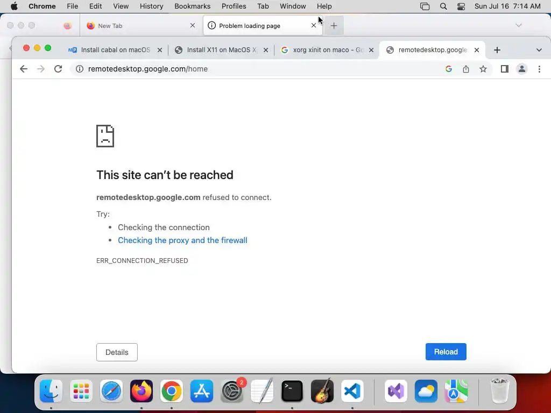Open Finder from the Dock
The width and height of the screenshot is (551, 413).
[x=51, y=391]
